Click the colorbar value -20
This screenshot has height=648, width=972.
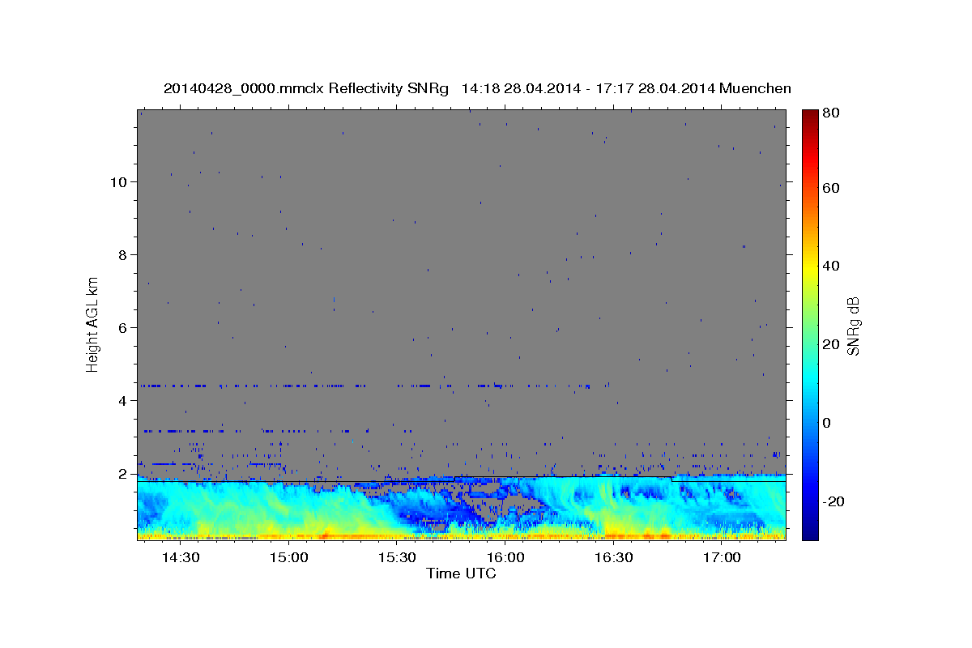click(x=833, y=501)
